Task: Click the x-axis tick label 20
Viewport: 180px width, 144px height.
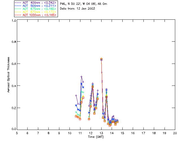Action: pyautogui.click(x=175, y=133)
